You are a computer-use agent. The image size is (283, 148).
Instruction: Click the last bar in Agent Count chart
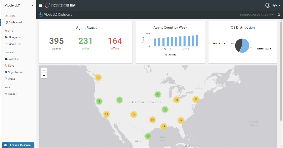click(x=197, y=41)
